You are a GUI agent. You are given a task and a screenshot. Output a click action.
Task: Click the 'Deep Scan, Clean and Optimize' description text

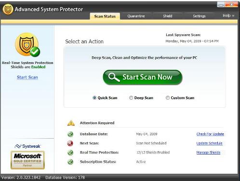click(145, 58)
